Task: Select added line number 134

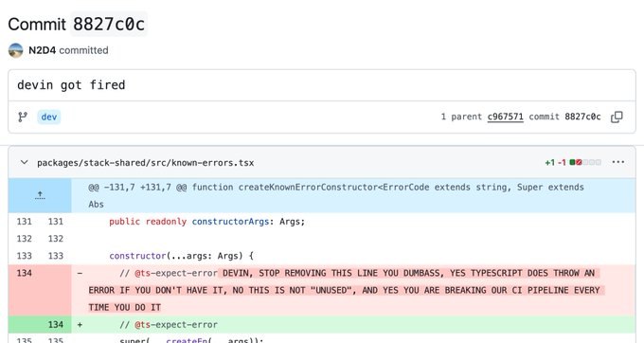Action: (56, 324)
